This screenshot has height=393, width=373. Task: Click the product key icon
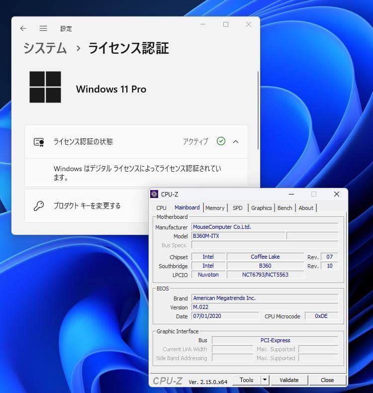pyautogui.click(x=39, y=205)
